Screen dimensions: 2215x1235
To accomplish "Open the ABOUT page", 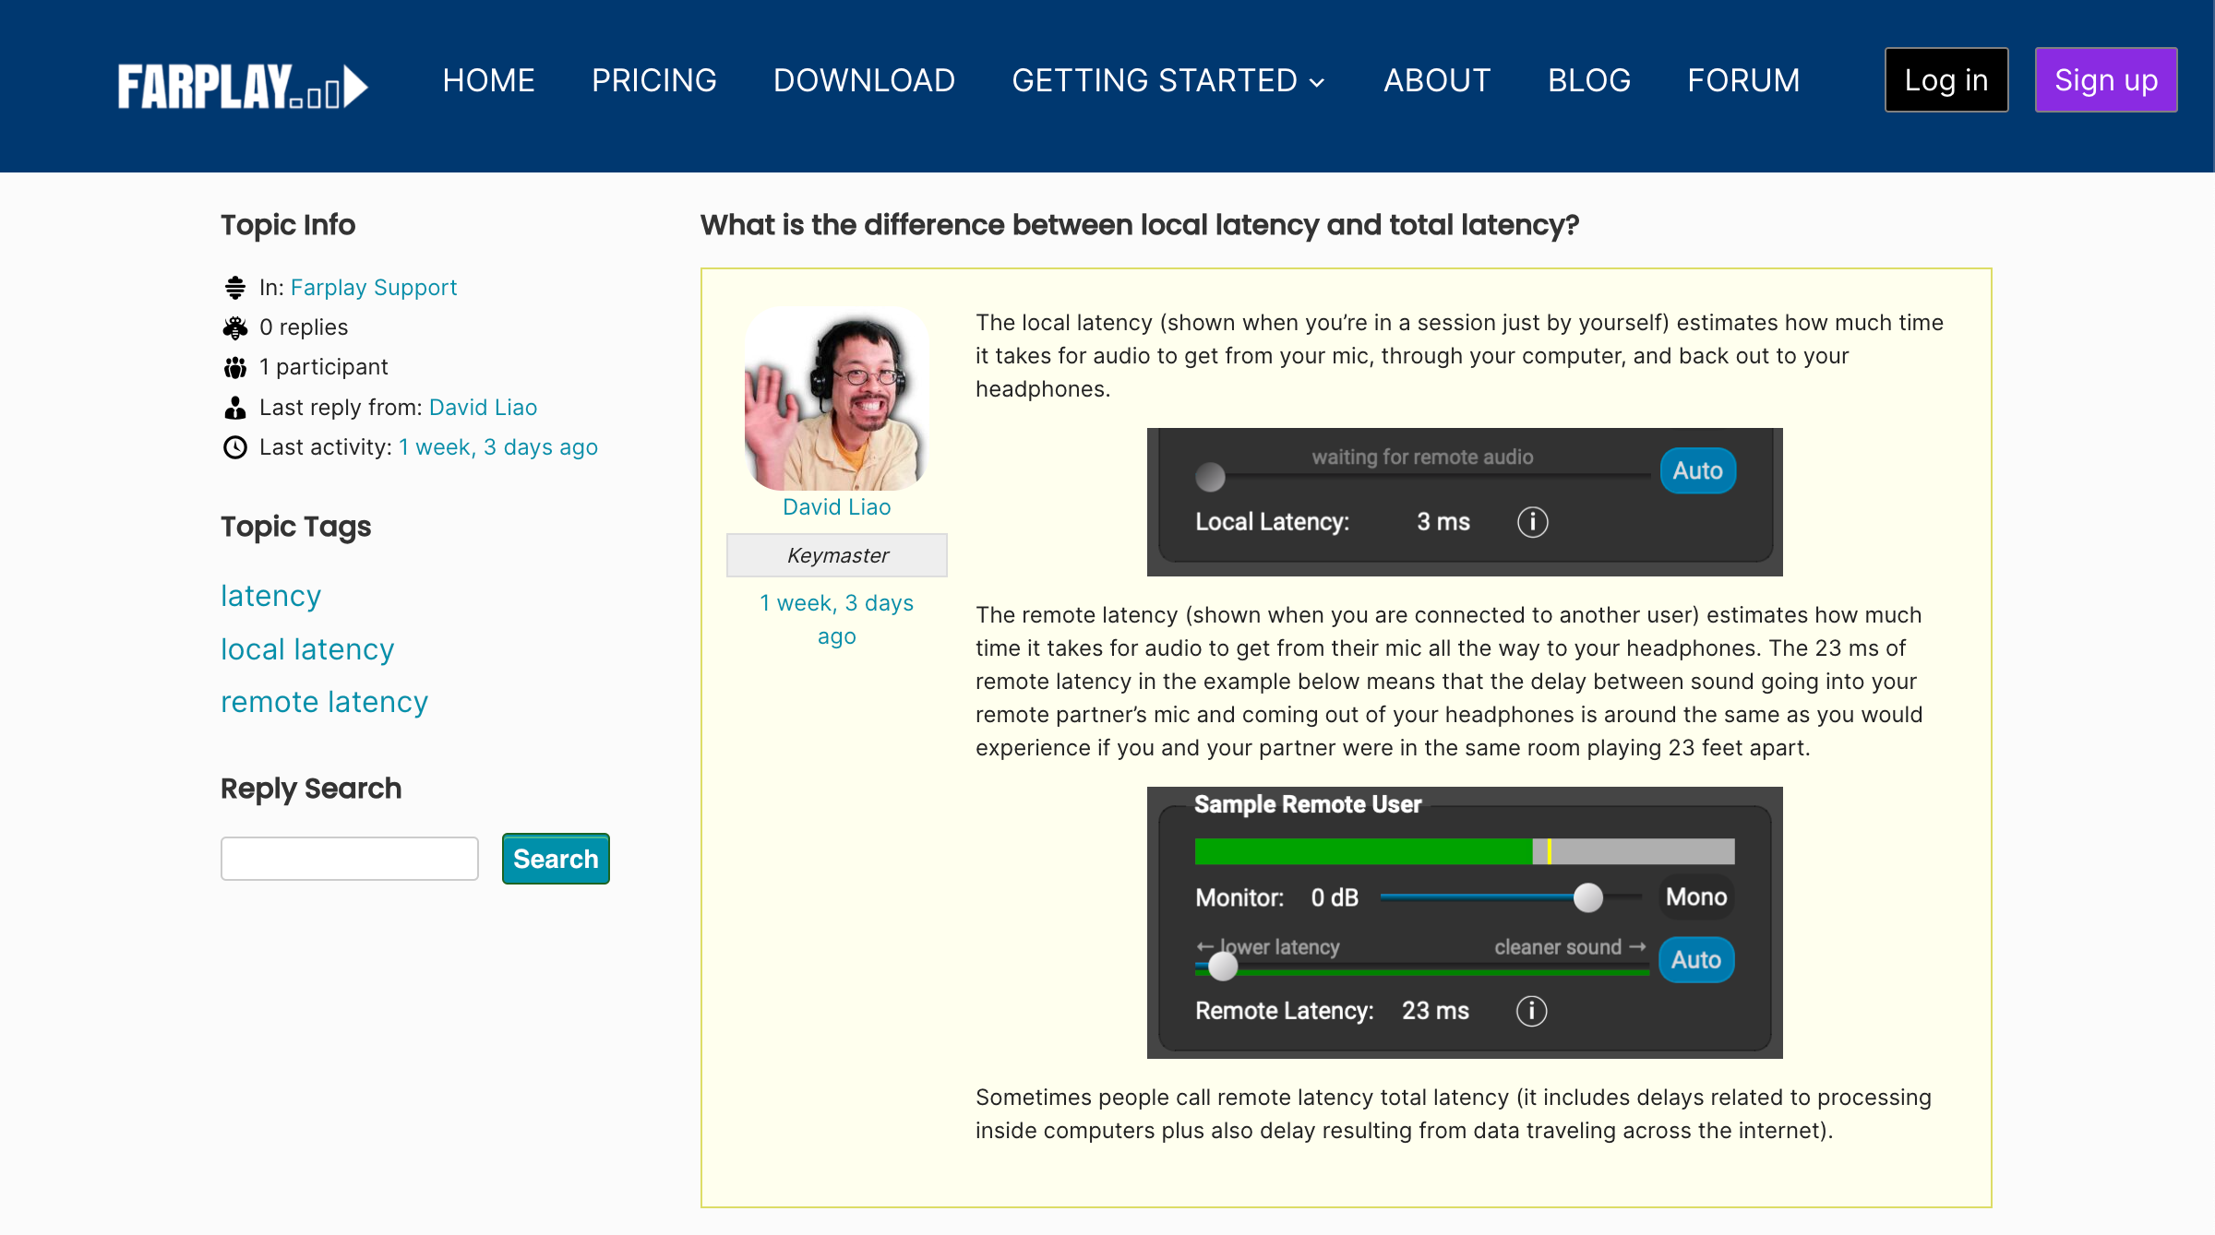I will click(1437, 80).
